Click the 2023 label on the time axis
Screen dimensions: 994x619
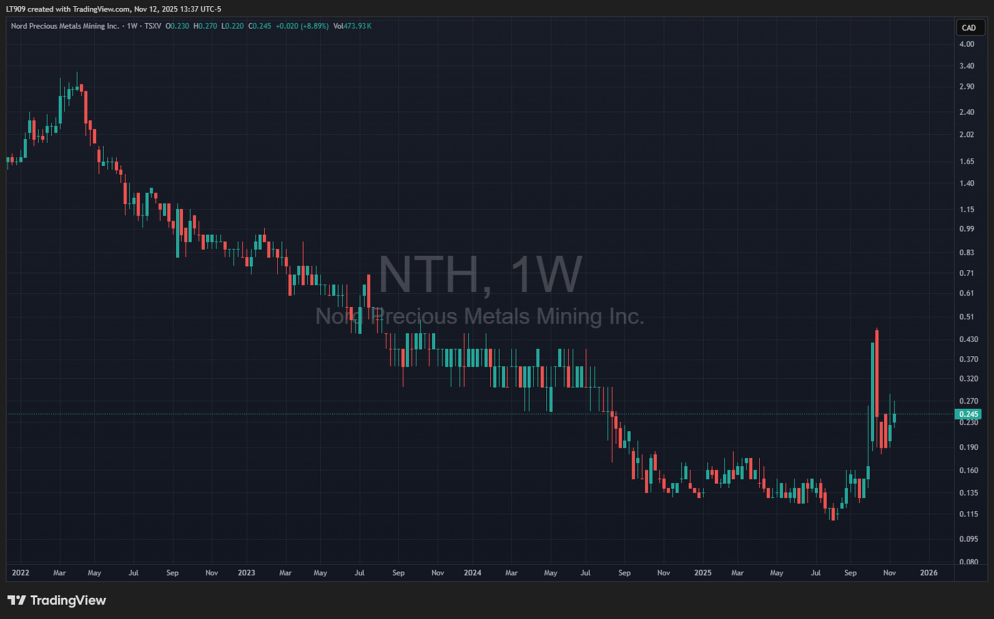(246, 573)
